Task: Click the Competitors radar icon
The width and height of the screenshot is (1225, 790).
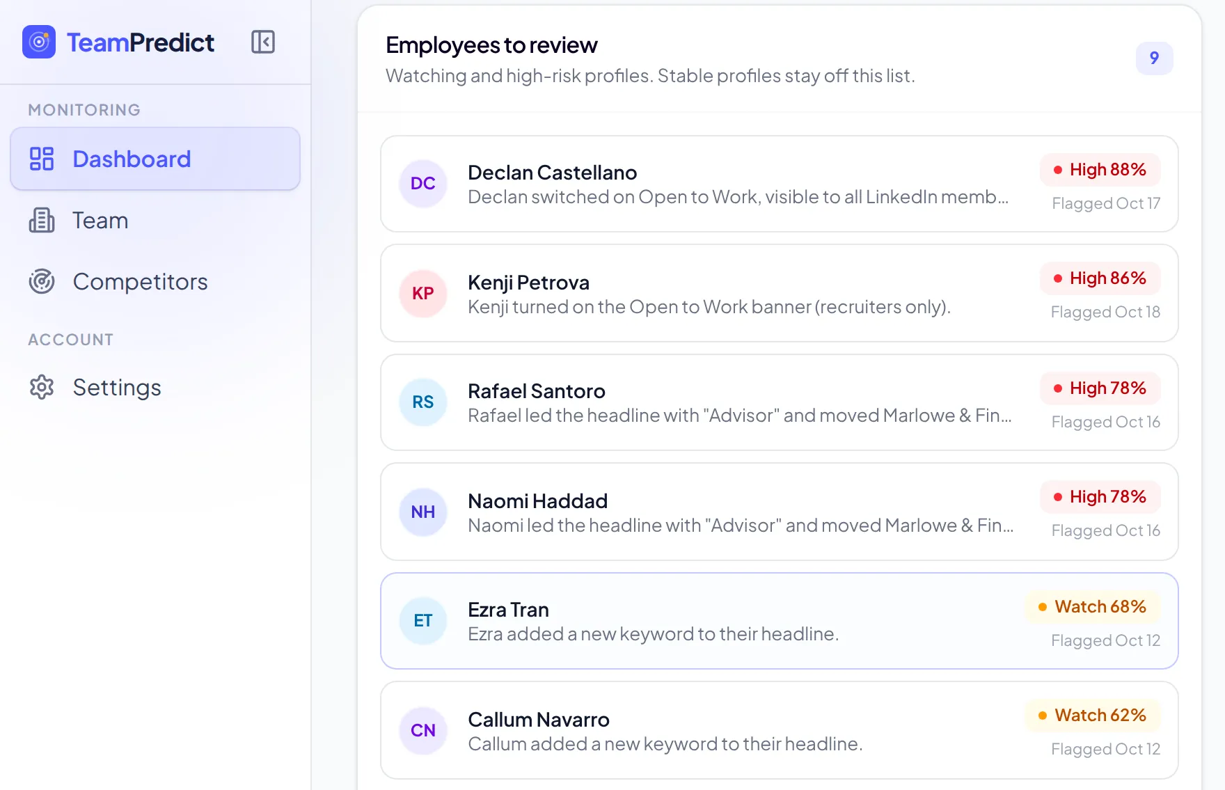Action: click(42, 281)
